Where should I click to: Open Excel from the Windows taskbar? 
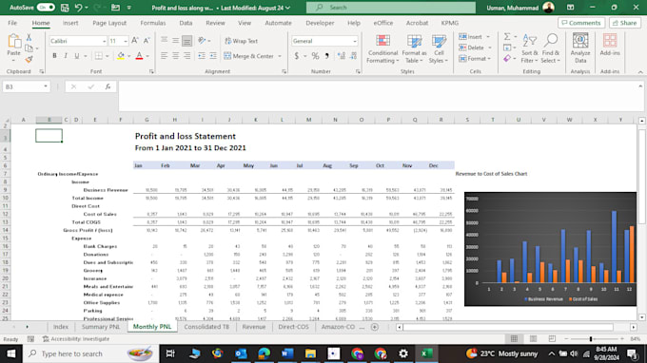426,353
